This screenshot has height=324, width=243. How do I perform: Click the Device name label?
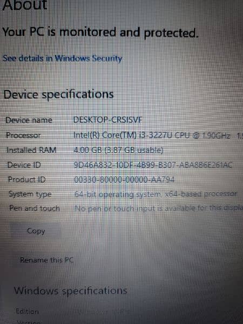(29, 120)
